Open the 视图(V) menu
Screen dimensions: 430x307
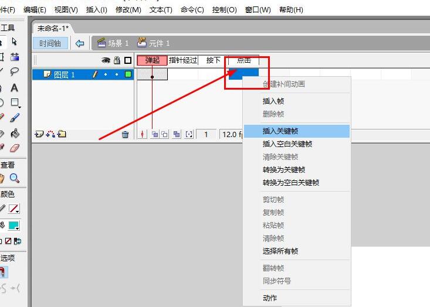pyautogui.click(x=66, y=10)
